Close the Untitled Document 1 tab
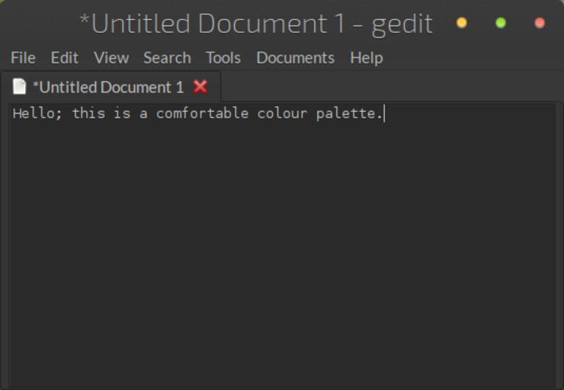Viewport: 564px width, 390px height. (200, 87)
